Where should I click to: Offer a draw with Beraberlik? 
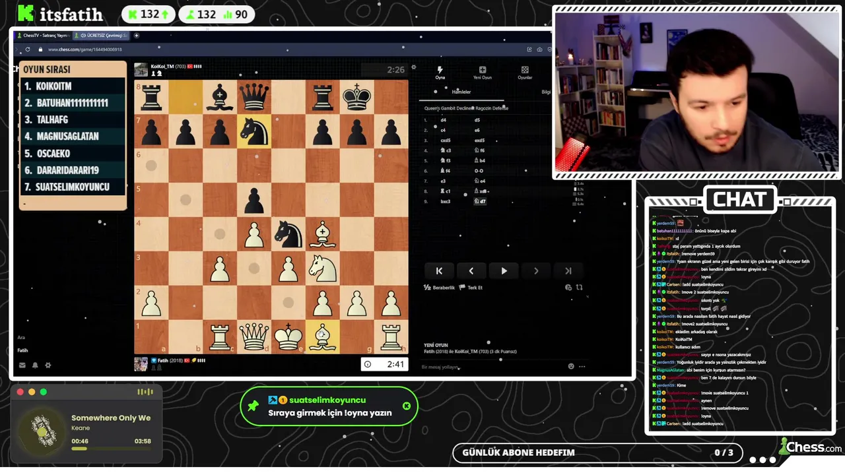point(439,288)
